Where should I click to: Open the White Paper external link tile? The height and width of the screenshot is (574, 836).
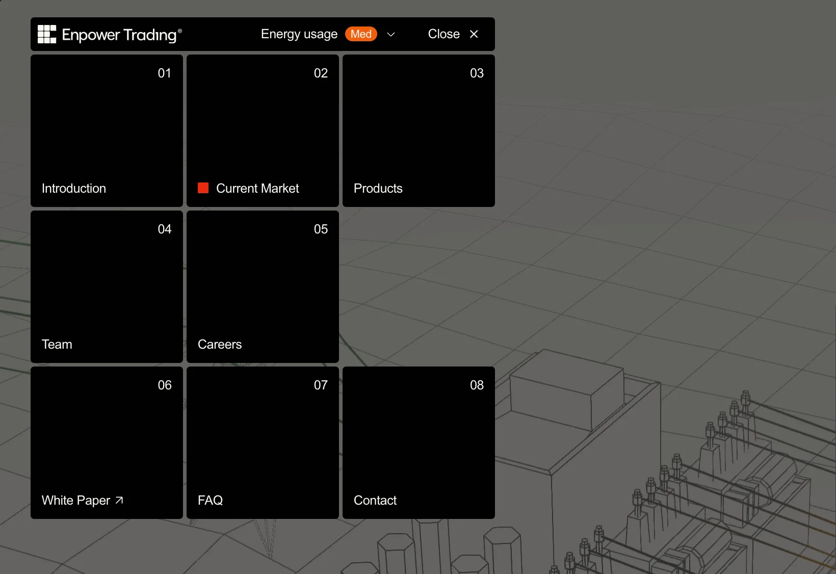pos(107,442)
